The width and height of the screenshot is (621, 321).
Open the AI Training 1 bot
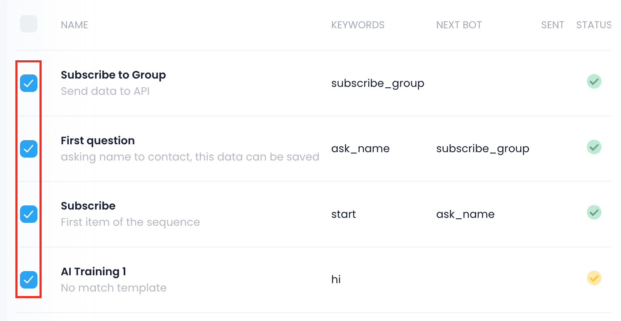(x=94, y=272)
